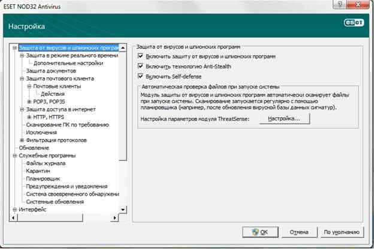Open Действия tree item

tap(53, 94)
